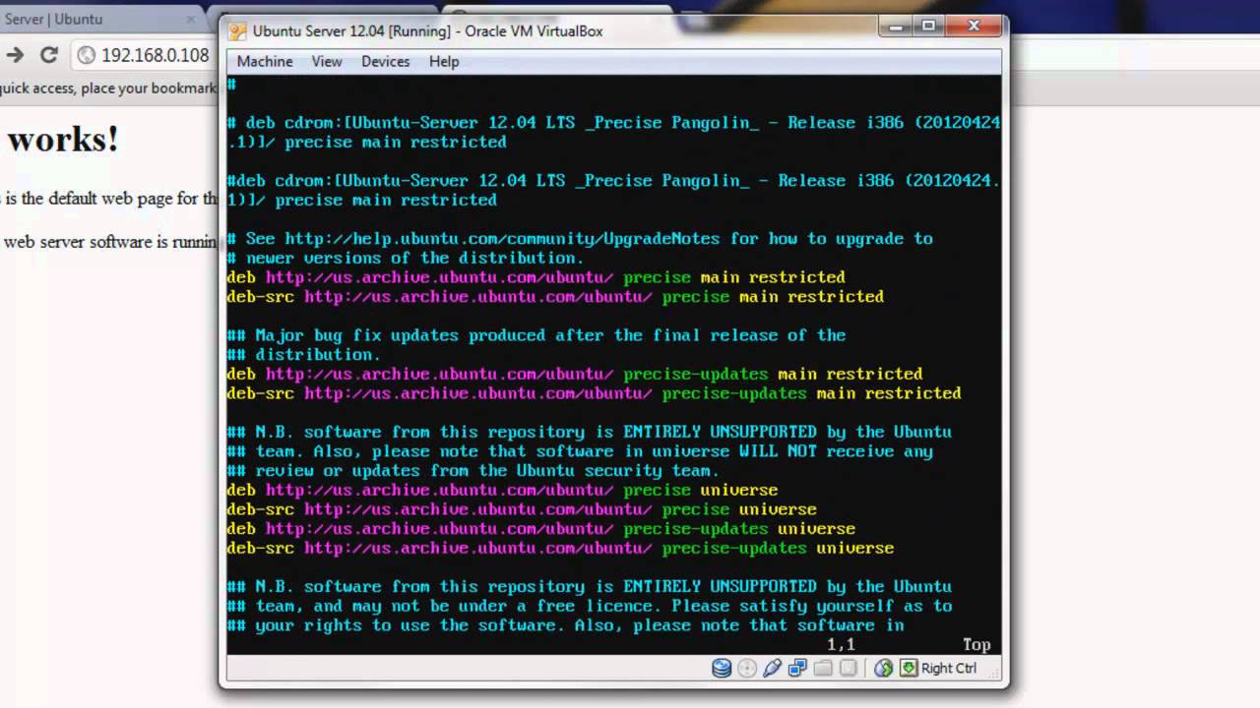Viewport: 1260px width, 708px height.
Task: Click the '## Major bug fix updates' comment line
Action: [535, 335]
